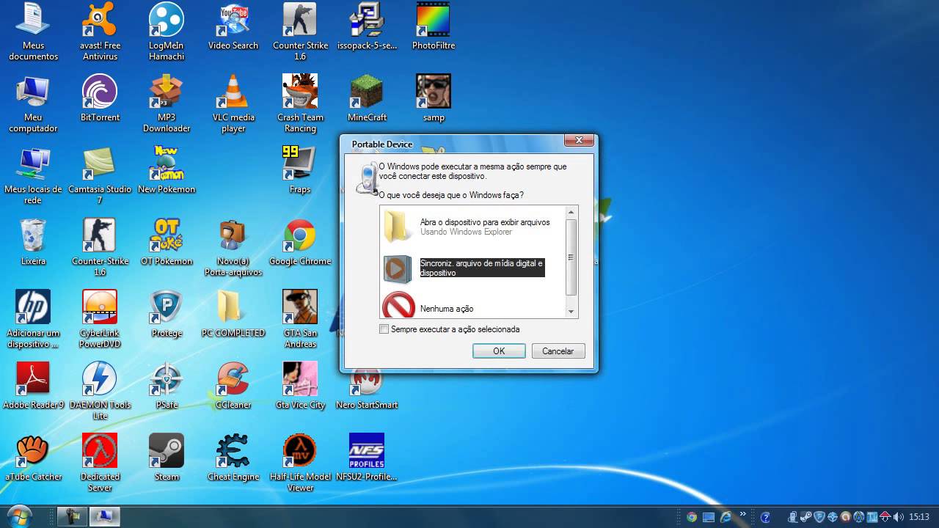Open Google Chrome desktop shortcut
Viewport: 939px width, 528px height.
300,242
